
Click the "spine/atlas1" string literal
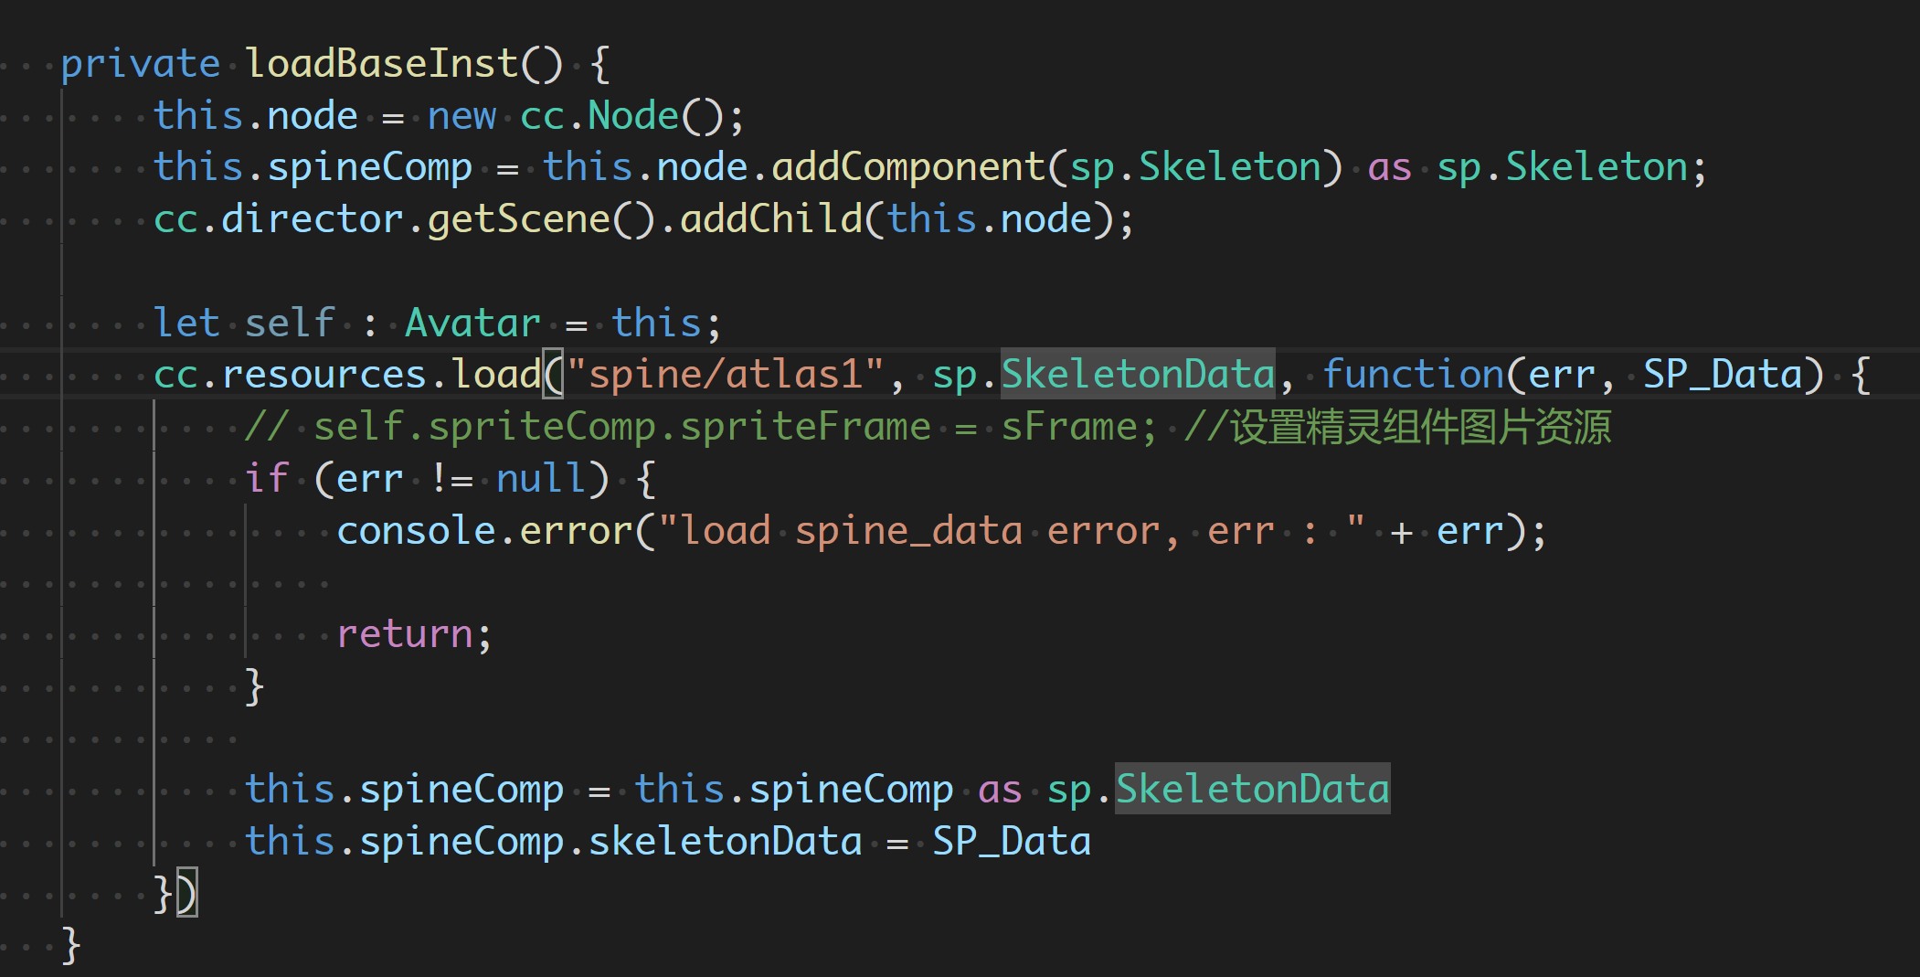click(726, 375)
